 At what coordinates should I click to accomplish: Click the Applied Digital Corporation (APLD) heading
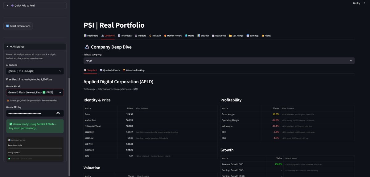tap(118, 82)
